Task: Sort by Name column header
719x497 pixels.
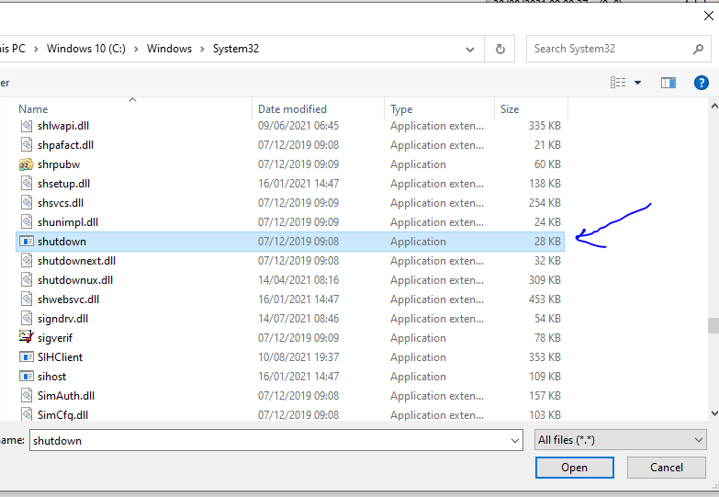Action: click(33, 109)
